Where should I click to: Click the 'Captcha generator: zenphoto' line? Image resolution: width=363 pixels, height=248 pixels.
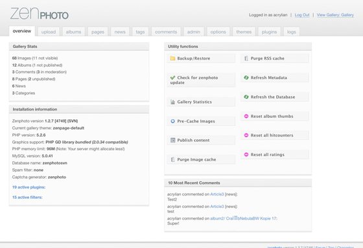click(x=39, y=177)
